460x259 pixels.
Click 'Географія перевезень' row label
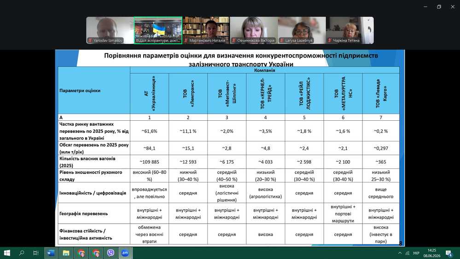coord(94,213)
